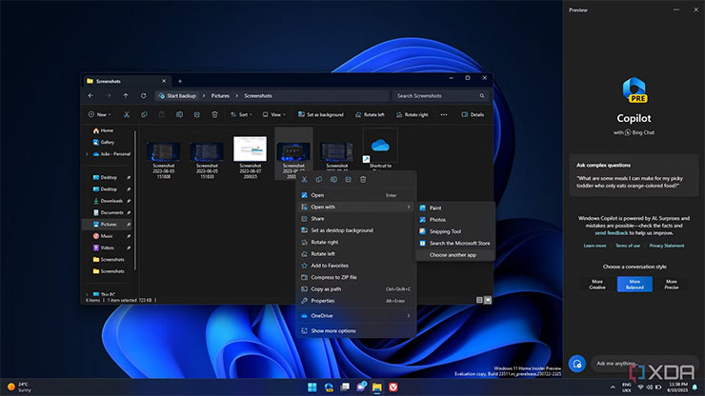Select Compress to ZIP file
Image resolution: width=705 pixels, height=396 pixels.
point(333,277)
